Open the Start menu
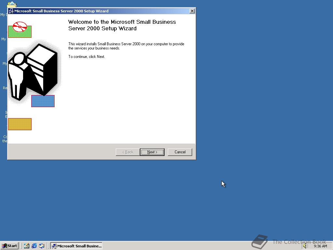The height and width of the screenshot is (250, 333). click(9, 246)
